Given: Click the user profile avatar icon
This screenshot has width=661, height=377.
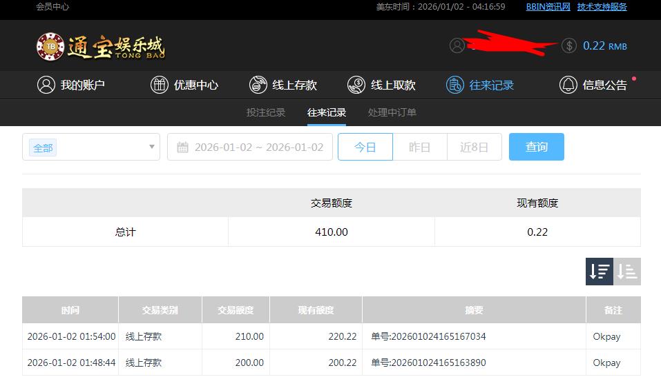Looking at the screenshot, I should pos(457,45).
